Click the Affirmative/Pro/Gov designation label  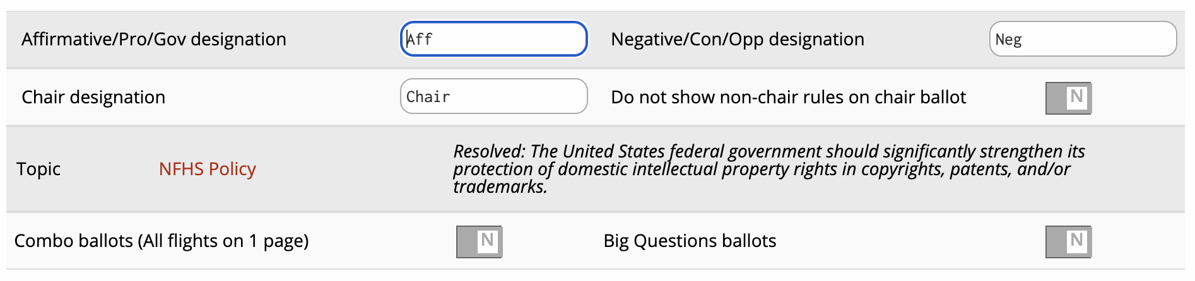pos(154,39)
